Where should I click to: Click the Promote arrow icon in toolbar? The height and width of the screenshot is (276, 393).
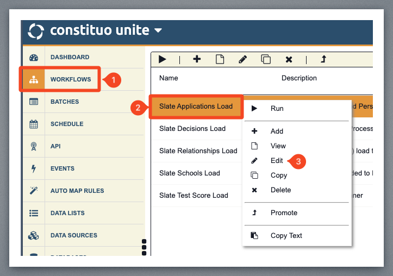(323, 59)
